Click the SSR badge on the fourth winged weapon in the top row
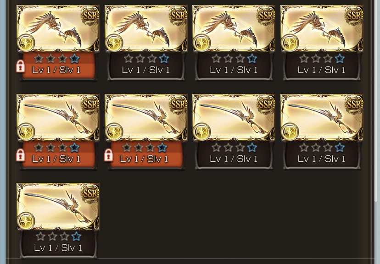This screenshot has width=380, height=264. [354, 15]
